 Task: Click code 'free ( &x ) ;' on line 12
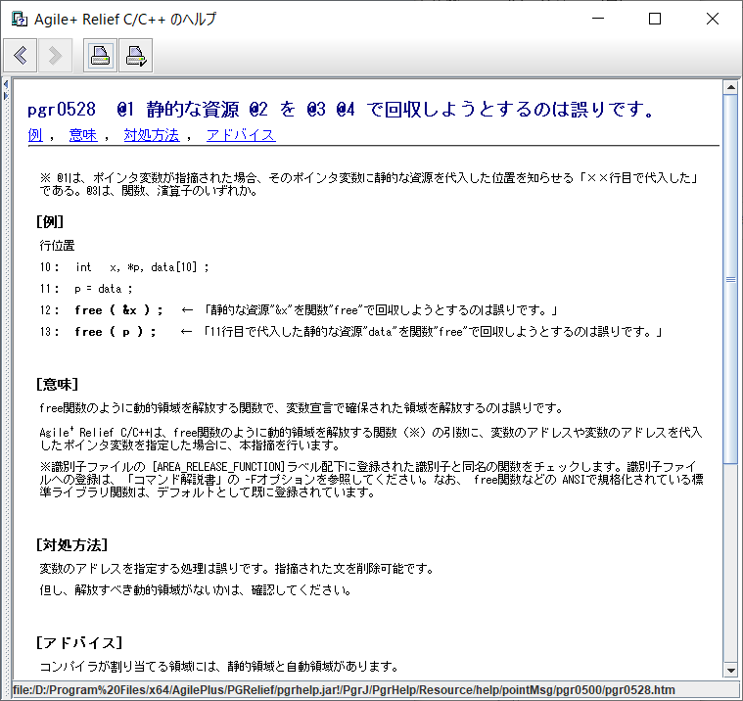(118, 310)
